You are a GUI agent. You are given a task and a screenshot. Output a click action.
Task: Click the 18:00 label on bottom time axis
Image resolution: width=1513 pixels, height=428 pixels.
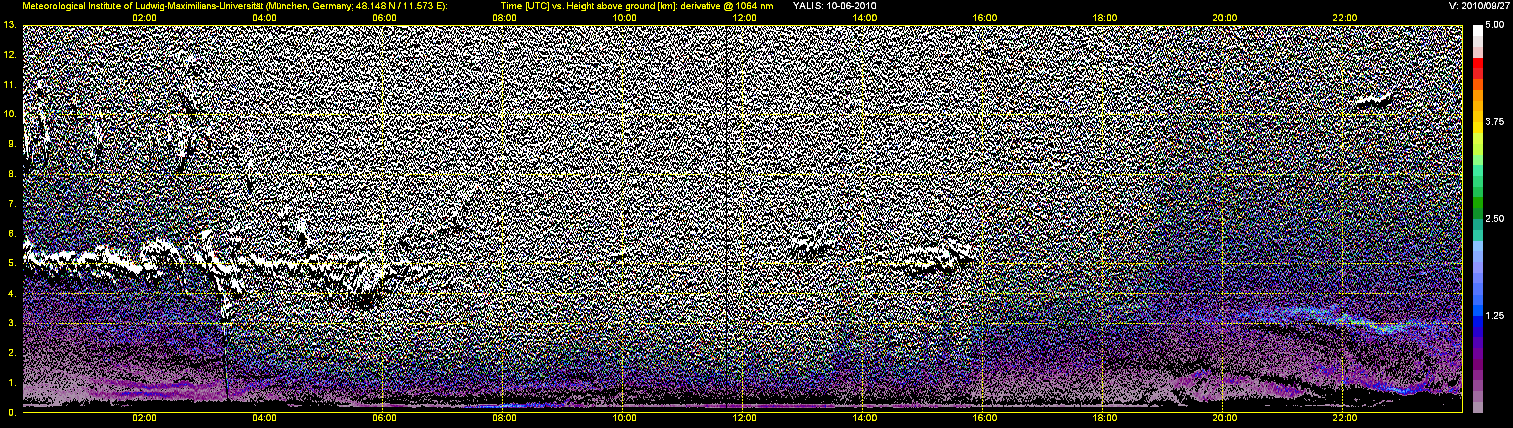1105,418
